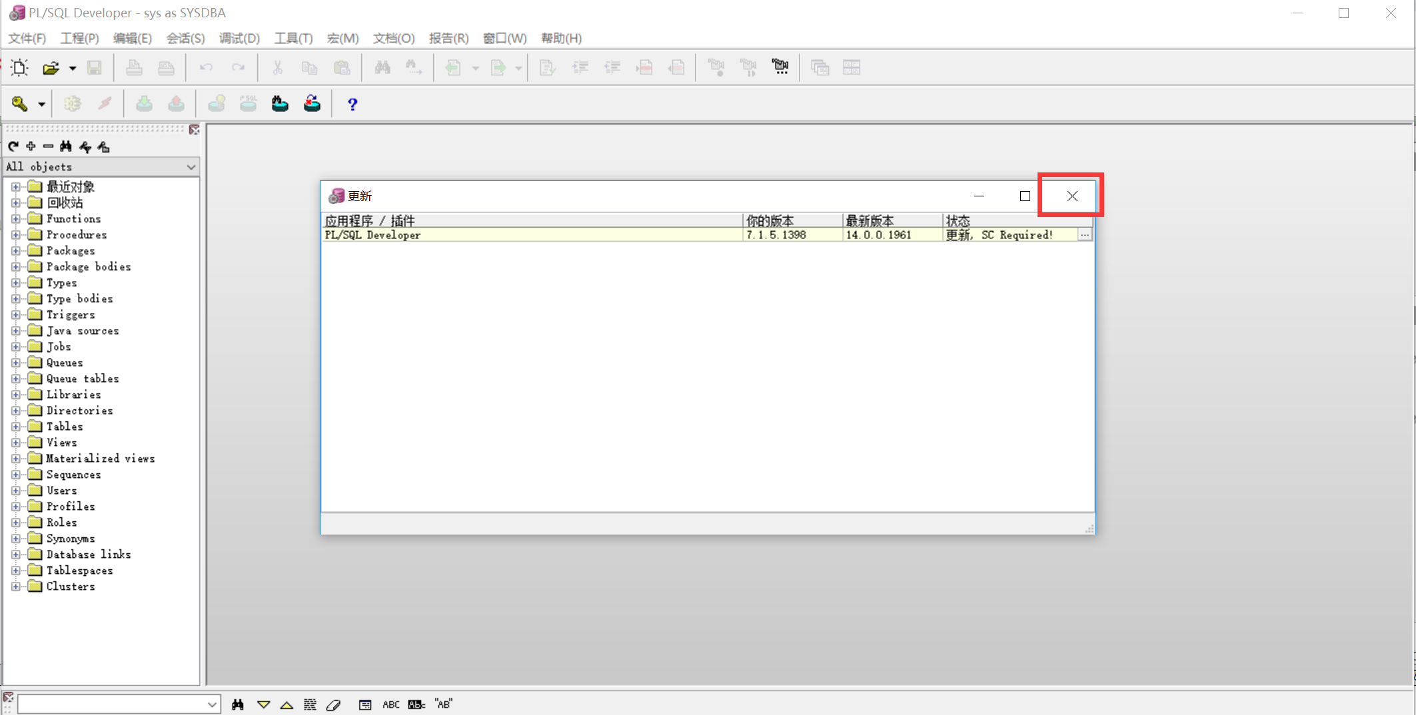Click the binoculars icon in object browser toolbar
This screenshot has width=1416, height=715.
tap(65, 146)
